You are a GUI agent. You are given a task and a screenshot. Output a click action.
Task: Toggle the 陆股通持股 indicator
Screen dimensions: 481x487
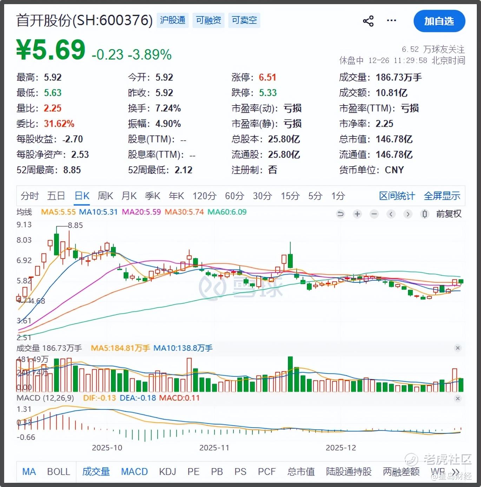tap(349, 472)
